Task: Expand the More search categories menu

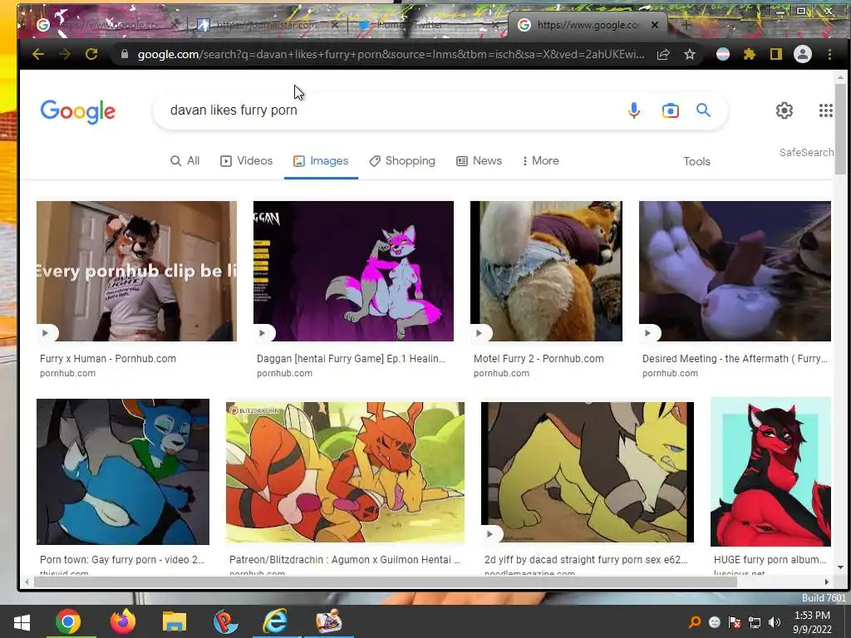Action: [540, 161]
